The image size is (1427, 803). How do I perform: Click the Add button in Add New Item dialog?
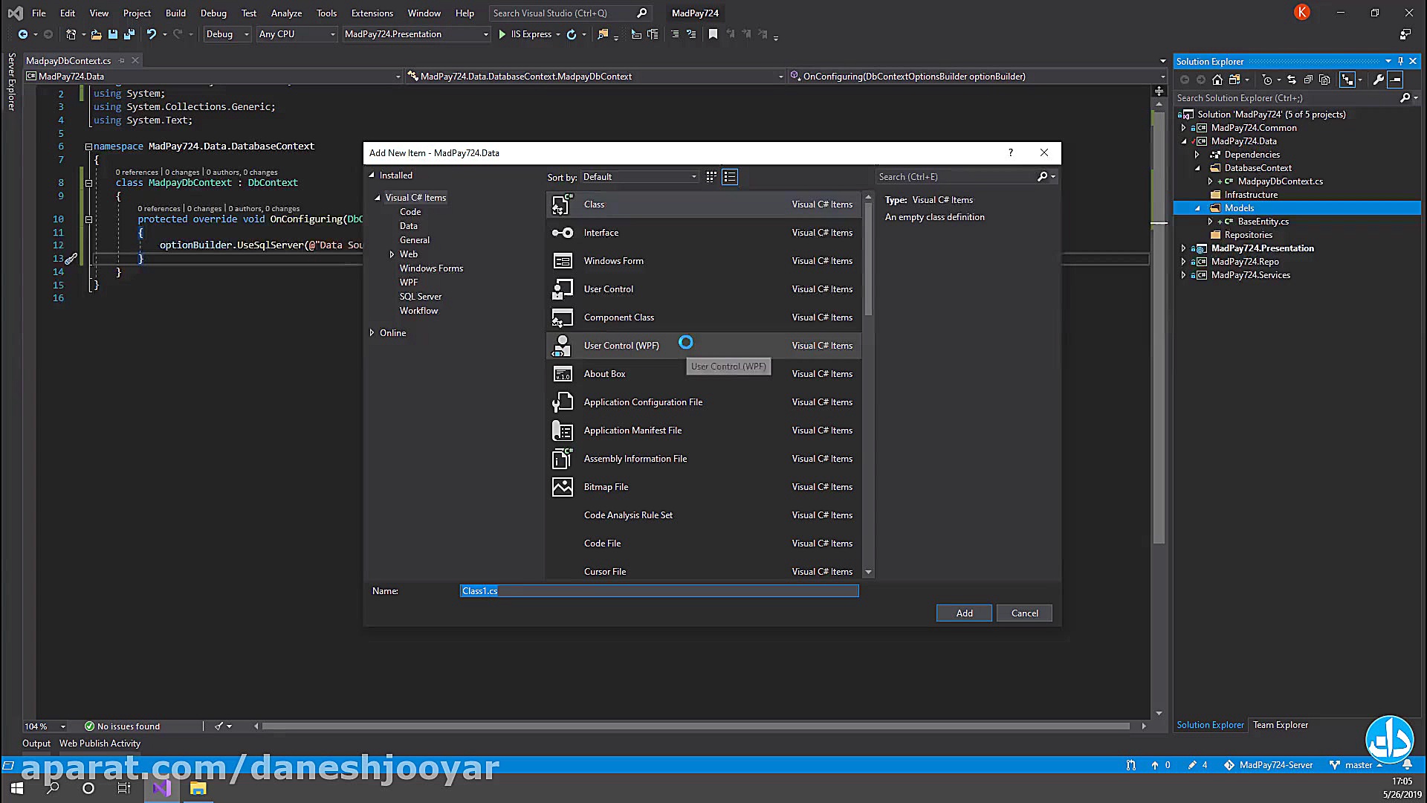(x=964, y=613)
